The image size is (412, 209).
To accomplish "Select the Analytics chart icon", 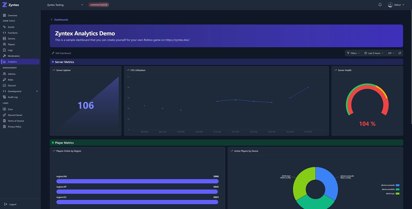I will 4,61.
